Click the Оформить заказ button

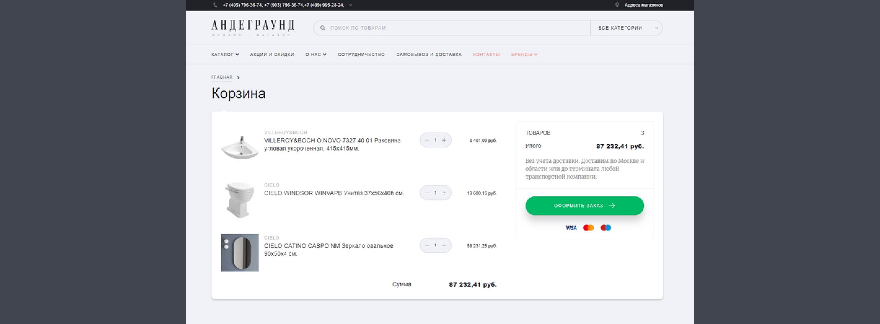tap(584, 206)
